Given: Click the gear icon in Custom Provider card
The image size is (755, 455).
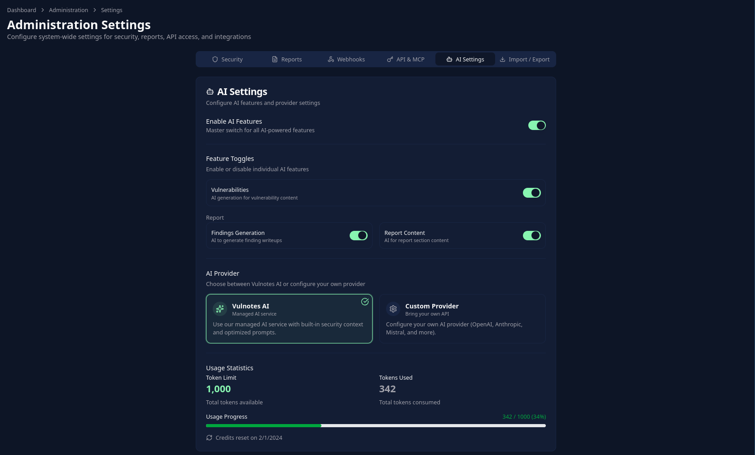Looking at the screenshot, I should point(393,309).
